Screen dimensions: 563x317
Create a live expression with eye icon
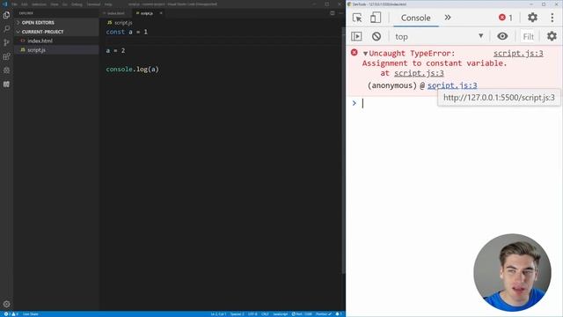502,36
